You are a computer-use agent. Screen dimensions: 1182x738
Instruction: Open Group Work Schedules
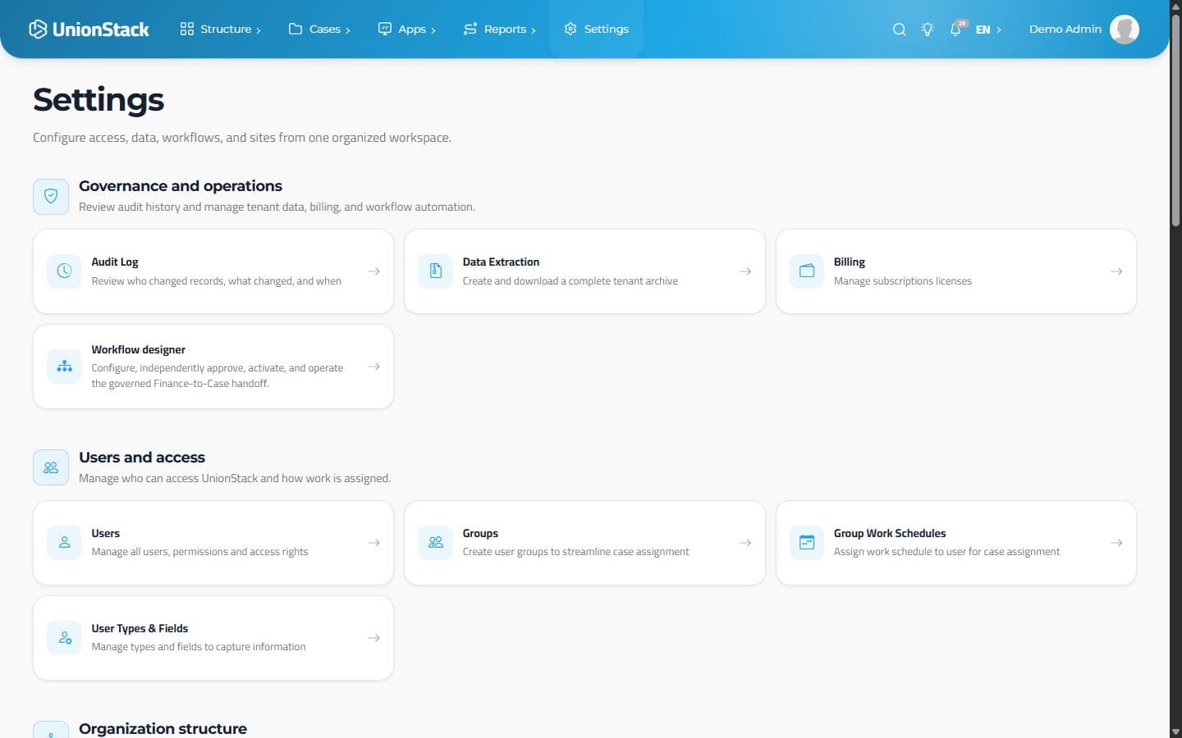coord(956,543)
